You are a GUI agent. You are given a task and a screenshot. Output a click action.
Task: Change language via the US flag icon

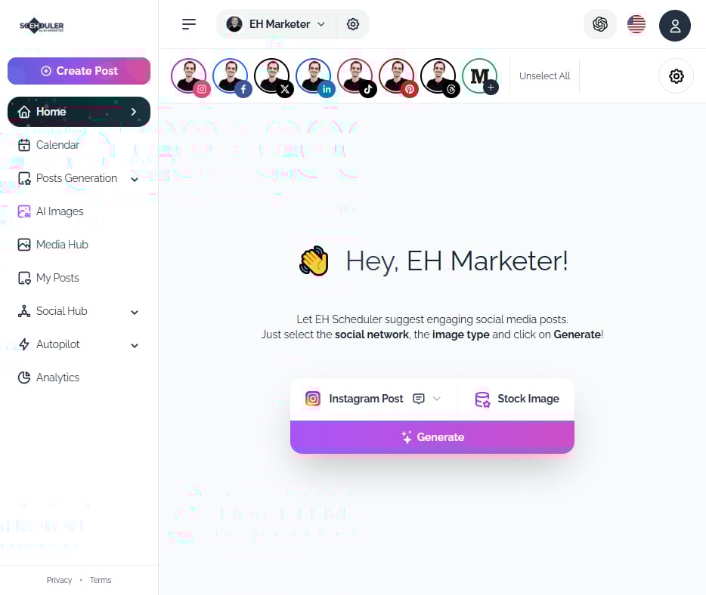tap(636, 24)
